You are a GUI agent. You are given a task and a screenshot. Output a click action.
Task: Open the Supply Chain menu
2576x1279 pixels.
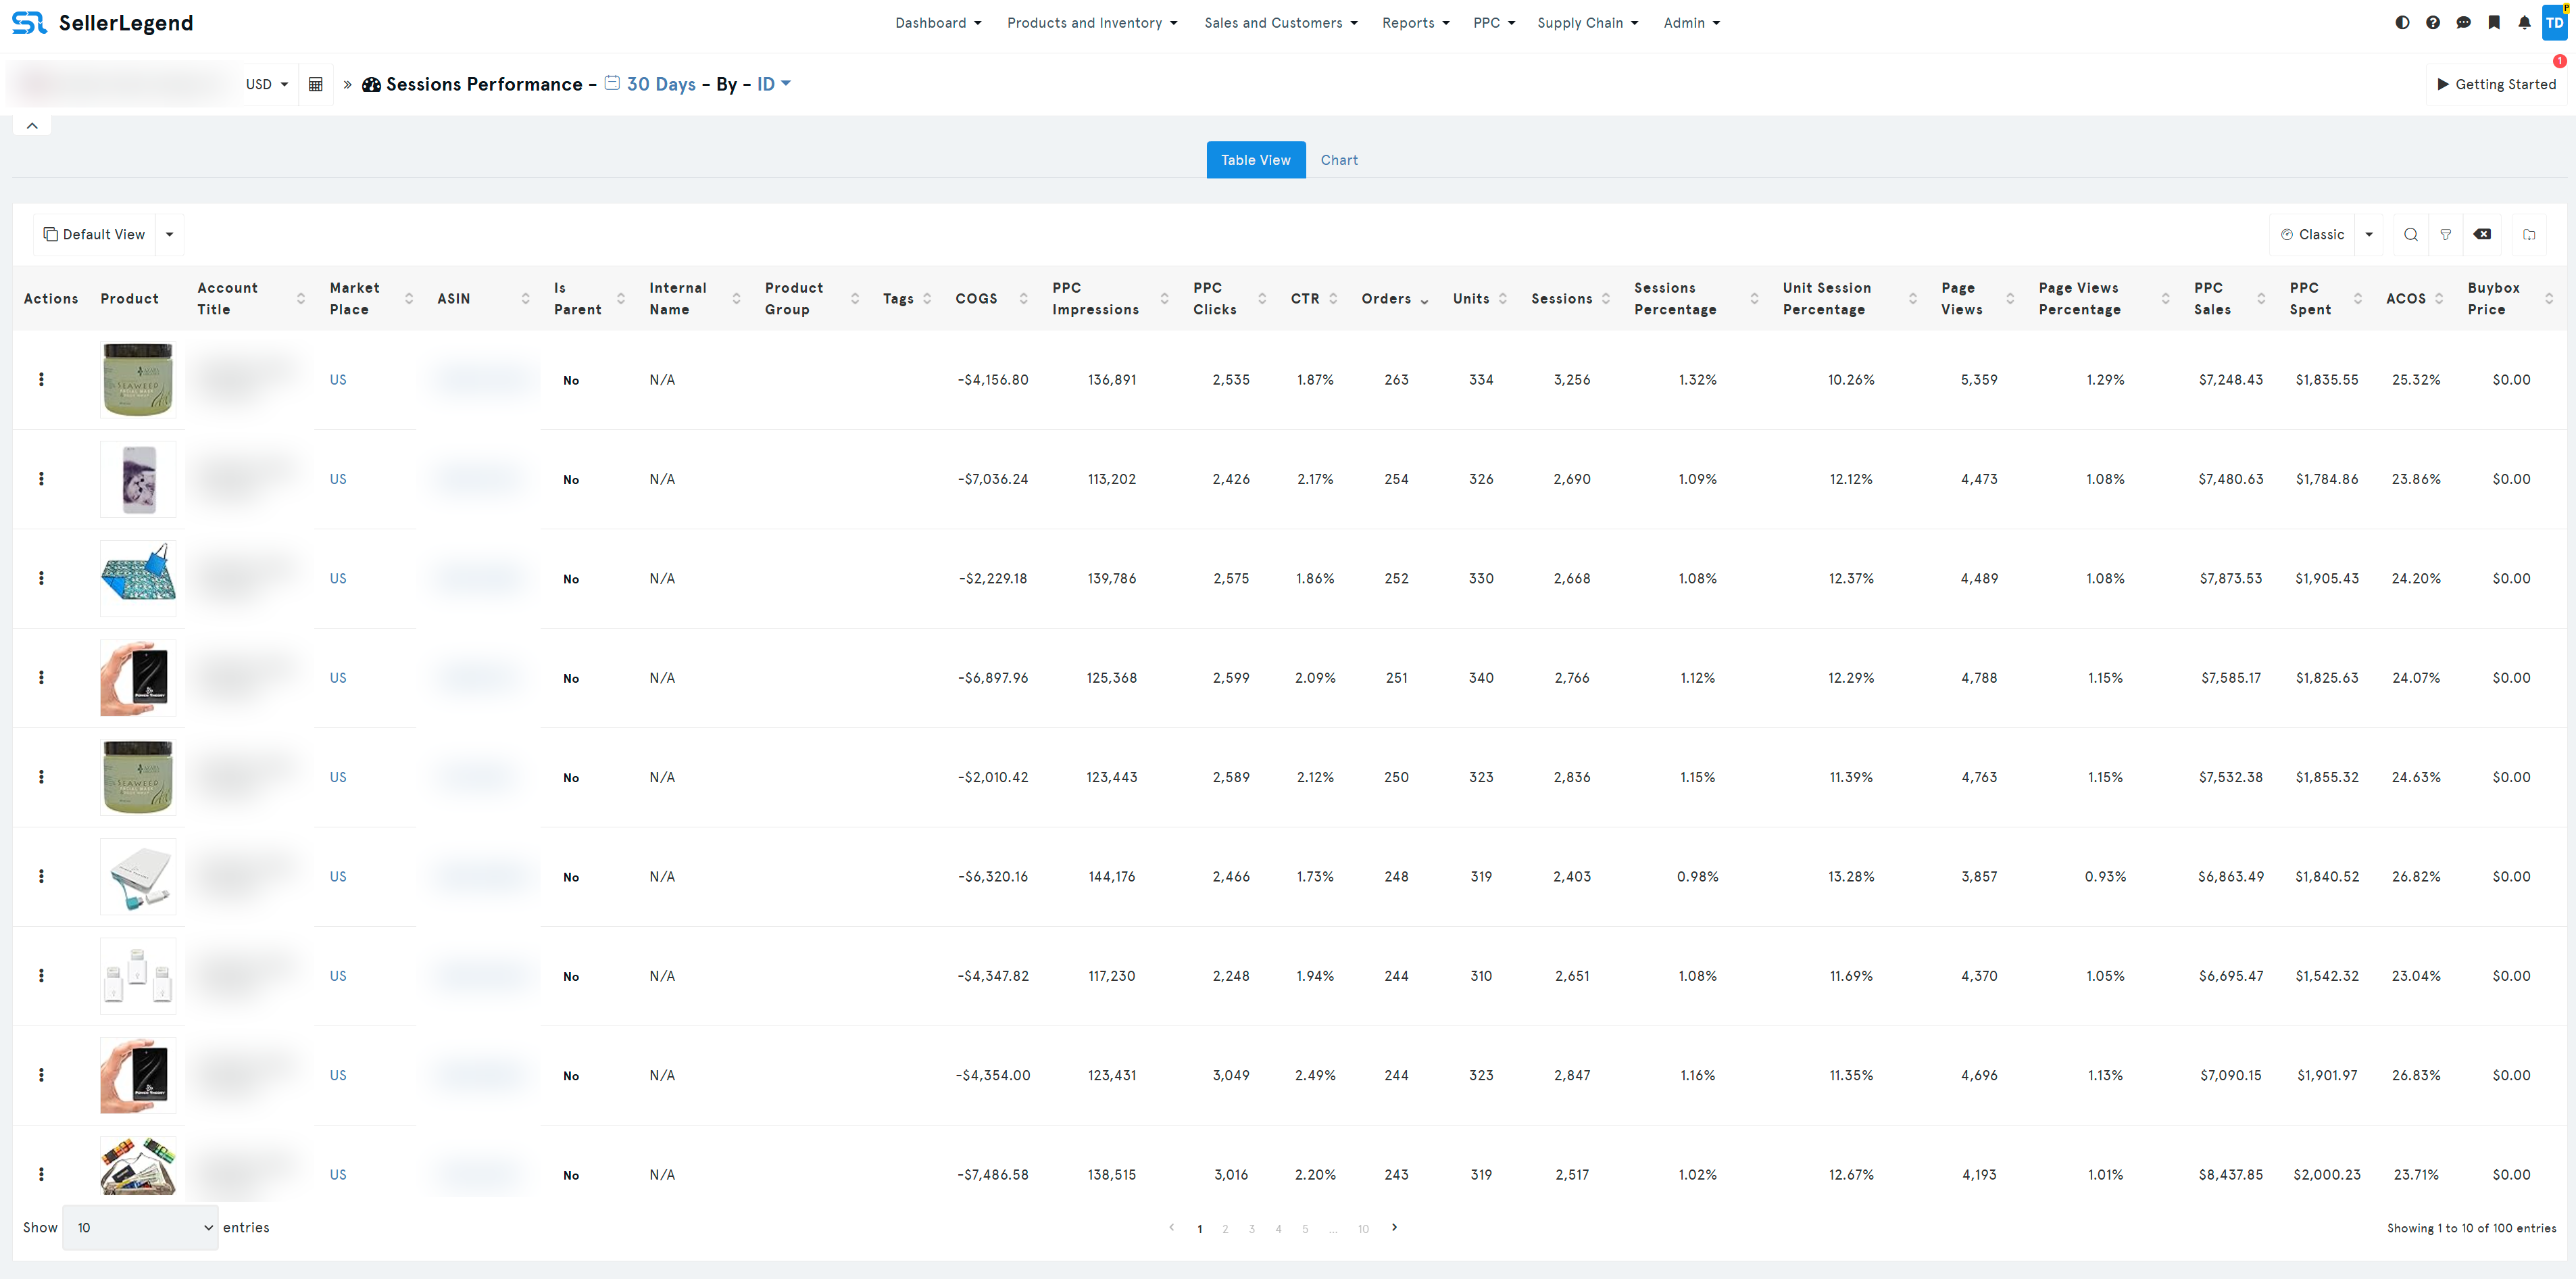pos(1588,23)
